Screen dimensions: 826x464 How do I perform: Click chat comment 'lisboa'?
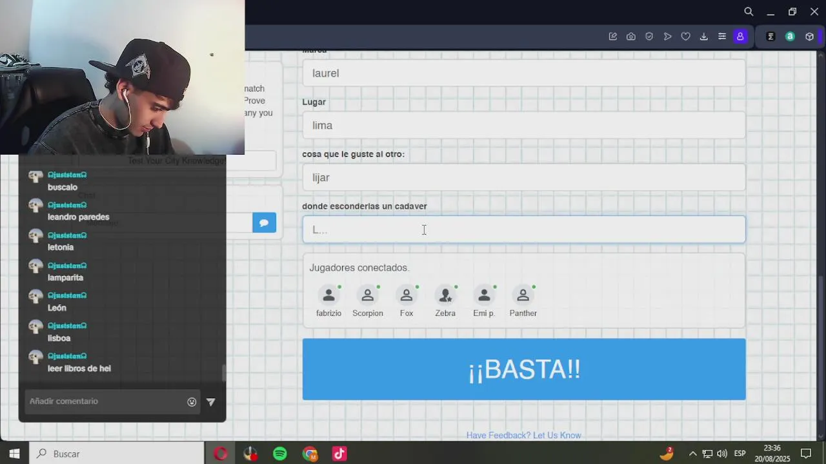coord(59,338)
